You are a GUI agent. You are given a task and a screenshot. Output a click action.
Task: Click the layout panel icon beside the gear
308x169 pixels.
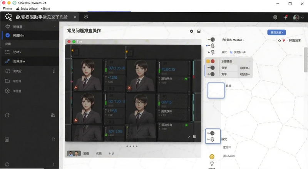[199, 31]
